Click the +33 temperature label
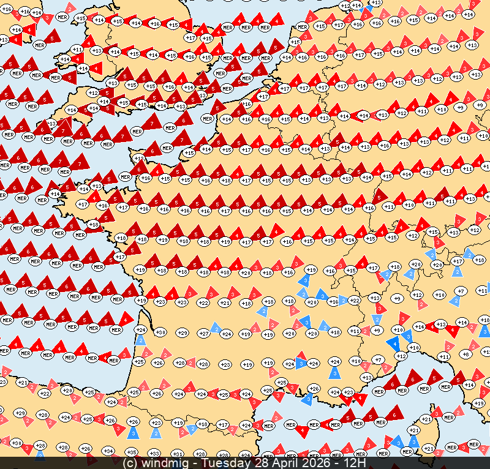The height and width of the screenshot is (469, 490). click(x=154, y=454)
